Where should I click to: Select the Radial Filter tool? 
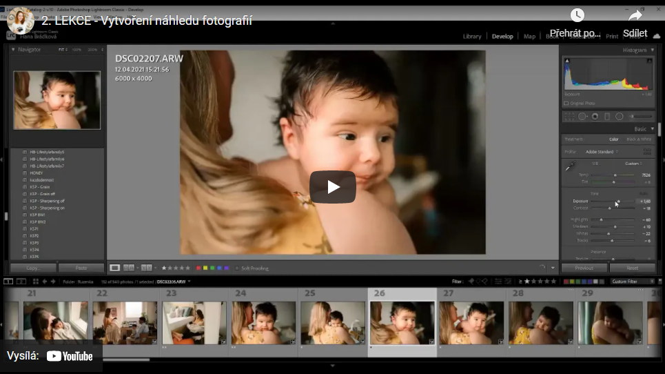pos(620,117)
